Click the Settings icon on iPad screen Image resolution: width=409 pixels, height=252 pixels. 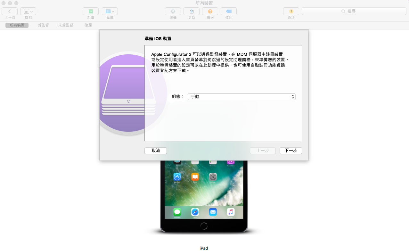(213, 177)
